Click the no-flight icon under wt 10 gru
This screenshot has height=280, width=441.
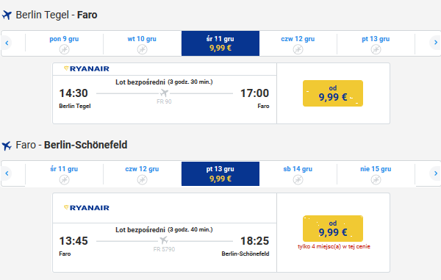(x=142, y=49)
